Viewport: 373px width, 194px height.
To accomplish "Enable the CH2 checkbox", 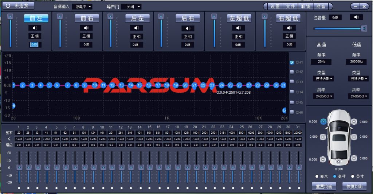I will tap(292, 72).
